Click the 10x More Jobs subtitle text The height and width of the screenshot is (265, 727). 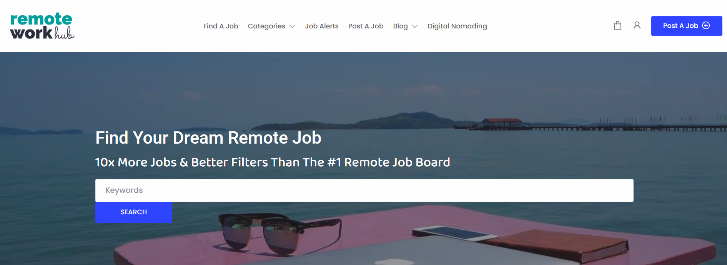pyautogui.click(x=273, y=162)
